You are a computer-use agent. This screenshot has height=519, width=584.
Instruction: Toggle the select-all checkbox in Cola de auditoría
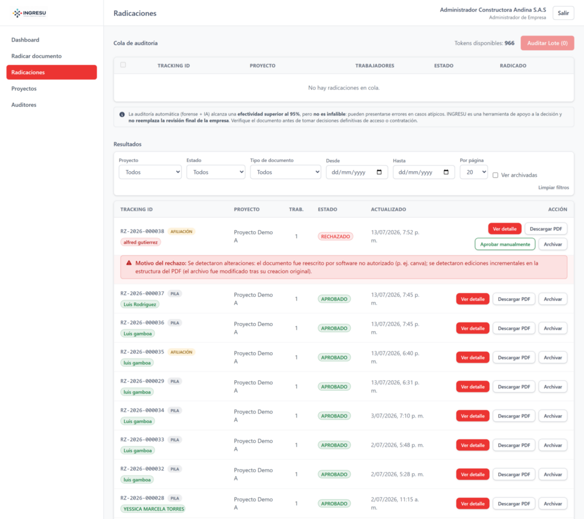pos(123,65)
